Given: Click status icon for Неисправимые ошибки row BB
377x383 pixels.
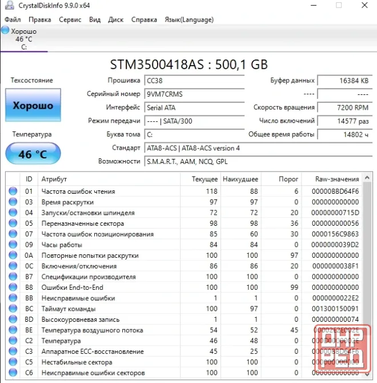Looking at the screenshot, I should (x=13, y=298).
